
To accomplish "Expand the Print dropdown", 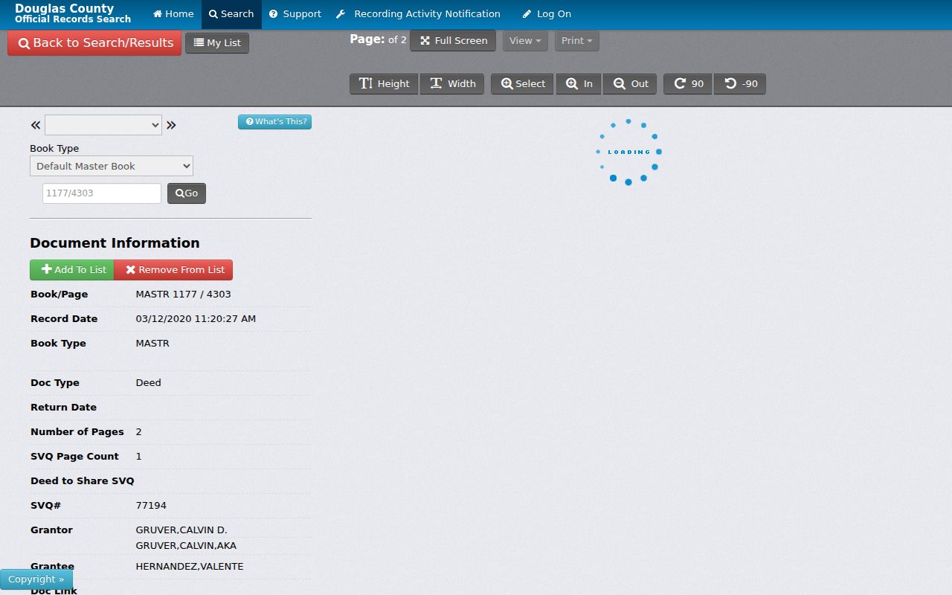I will [x=577, y=41].
